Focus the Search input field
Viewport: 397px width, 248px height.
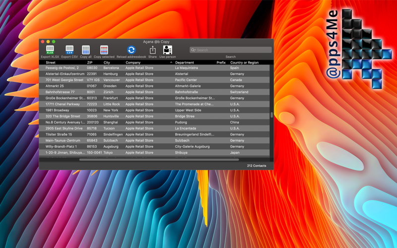tap(233, 50)
